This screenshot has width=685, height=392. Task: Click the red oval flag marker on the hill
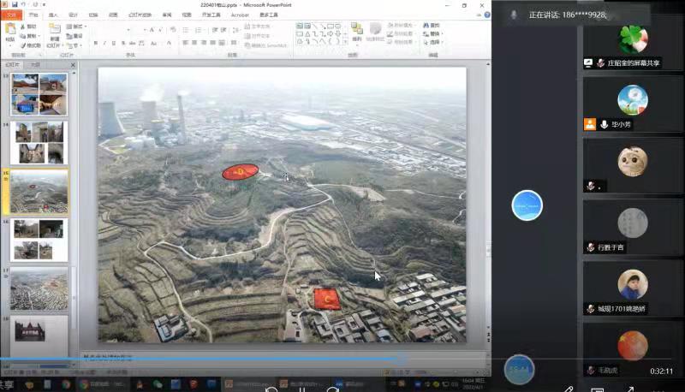[x=240, y=172]
